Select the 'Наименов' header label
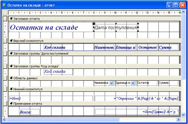This screenshot has width=188, height=124. 104,47
